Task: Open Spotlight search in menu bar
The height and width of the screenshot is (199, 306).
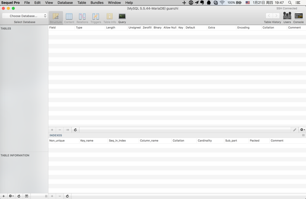Action: point(290,3)
